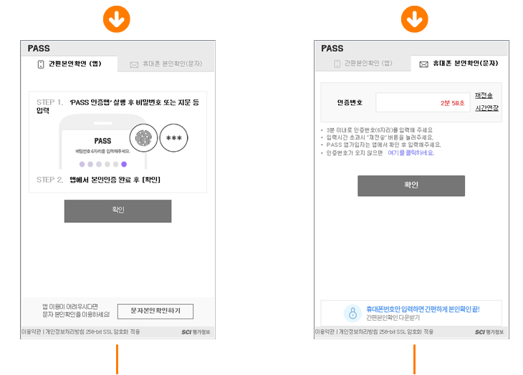Click 이용약관 in the left panel footer
The image size is (523, 375).
click(x=31, y=332)
